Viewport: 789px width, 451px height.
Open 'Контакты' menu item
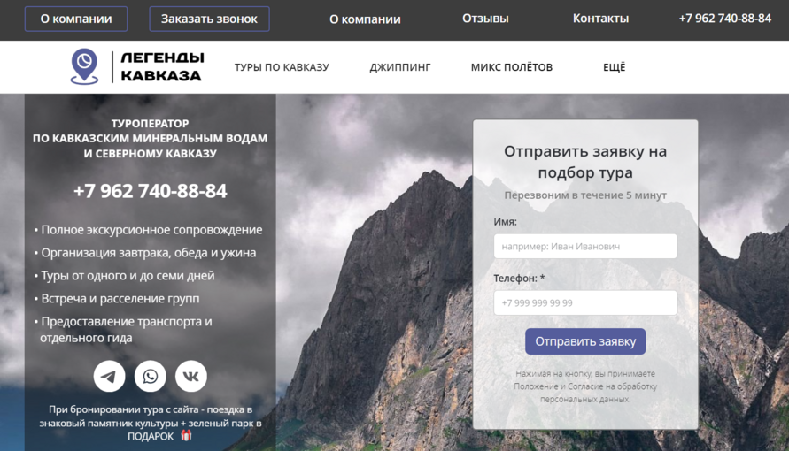click(x=600, y=19)
